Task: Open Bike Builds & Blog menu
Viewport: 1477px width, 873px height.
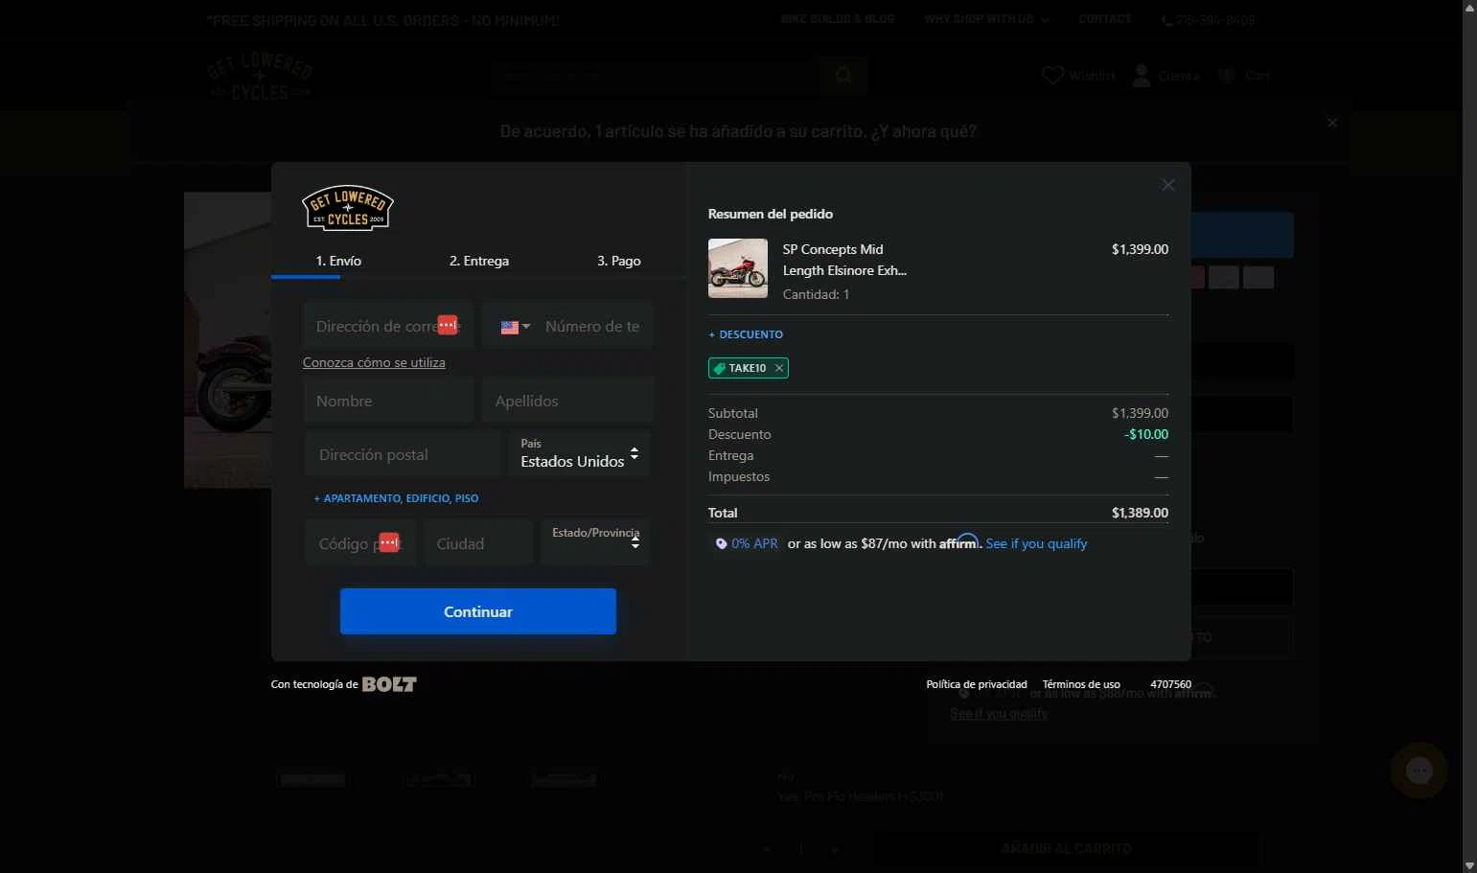Action: pos(838,19)
